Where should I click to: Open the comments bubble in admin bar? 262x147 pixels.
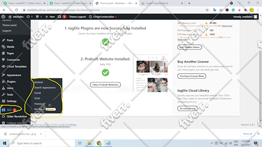[39, 17]
